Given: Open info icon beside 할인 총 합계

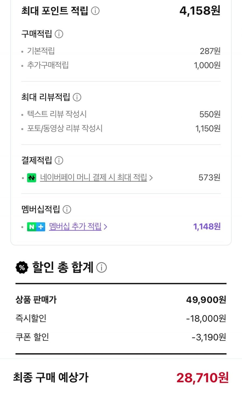Looking at the screenshot, I should tap(101, 267).
